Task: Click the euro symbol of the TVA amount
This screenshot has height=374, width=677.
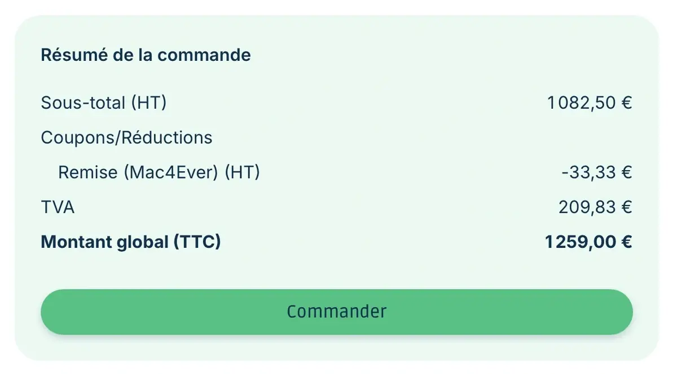Action: click(625, 207)
